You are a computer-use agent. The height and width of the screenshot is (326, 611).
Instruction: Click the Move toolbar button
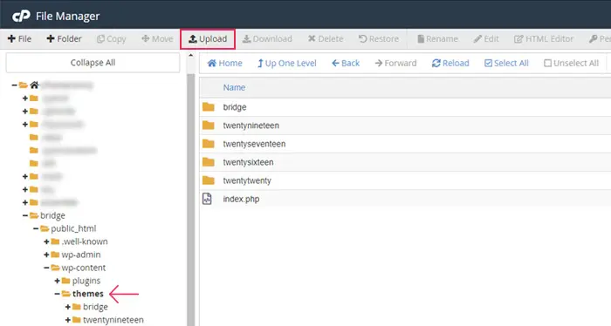coord(157,39)
